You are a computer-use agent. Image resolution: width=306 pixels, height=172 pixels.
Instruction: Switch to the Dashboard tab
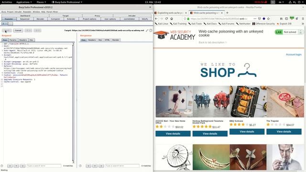coord(25,16)
